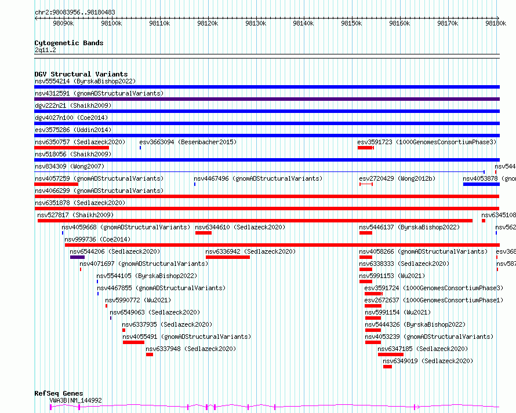Click the RefSeq Genes track heading
This screenshot has height=413, width=516.
click(59, 393)
